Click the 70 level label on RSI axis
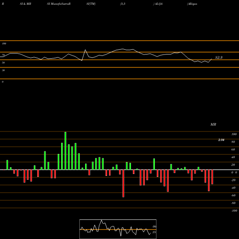 tap(3, 55)
